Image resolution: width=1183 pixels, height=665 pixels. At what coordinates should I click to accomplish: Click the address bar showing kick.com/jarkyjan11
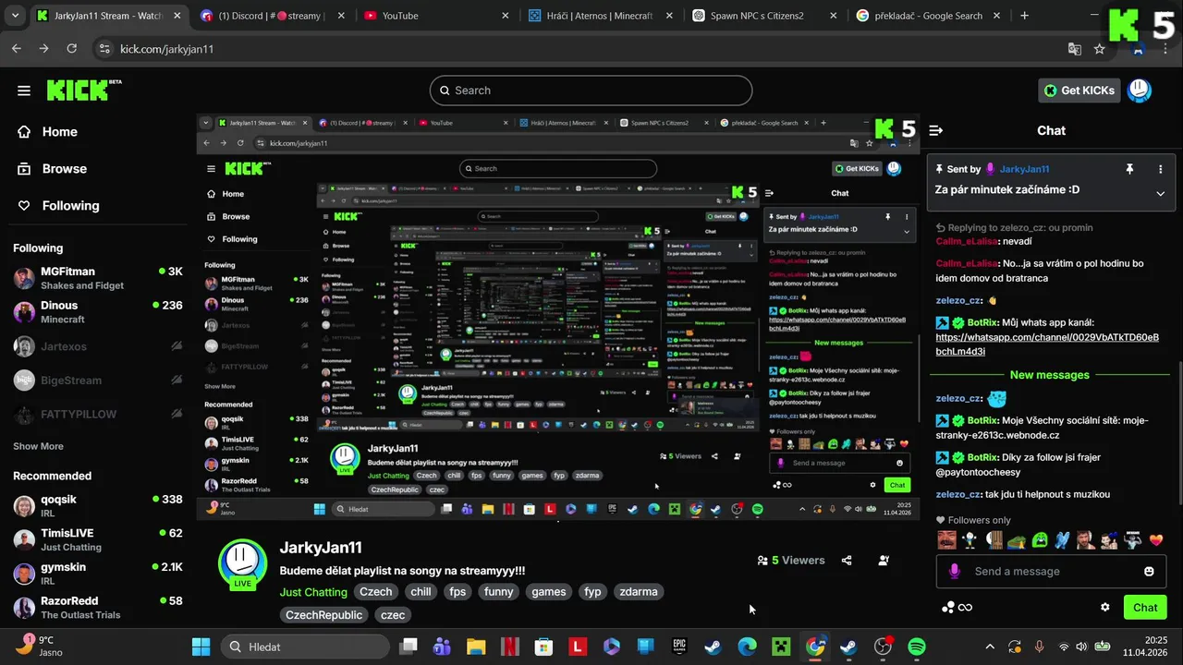[166, 49]
